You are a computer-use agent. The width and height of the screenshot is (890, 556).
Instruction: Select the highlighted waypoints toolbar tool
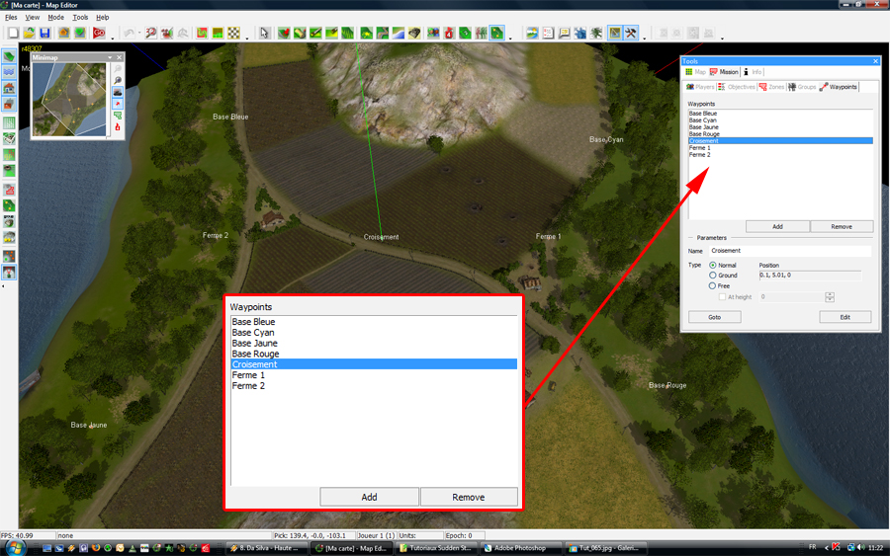[x=497, y=33]
